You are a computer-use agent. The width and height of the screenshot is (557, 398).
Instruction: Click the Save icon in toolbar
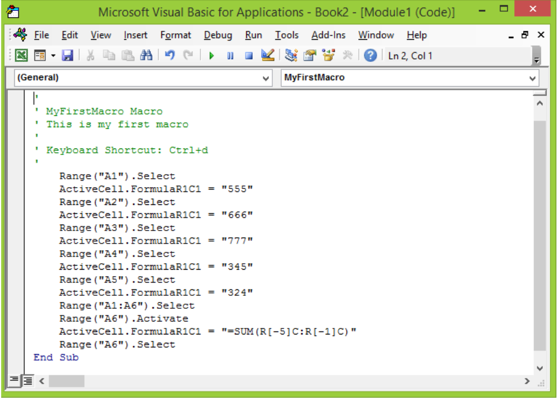[67, 55]
